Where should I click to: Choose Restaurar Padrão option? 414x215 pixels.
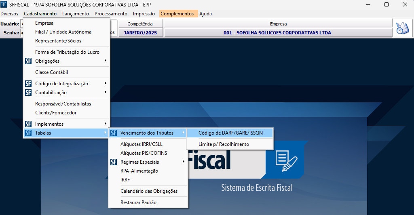[x=138, y=202]
